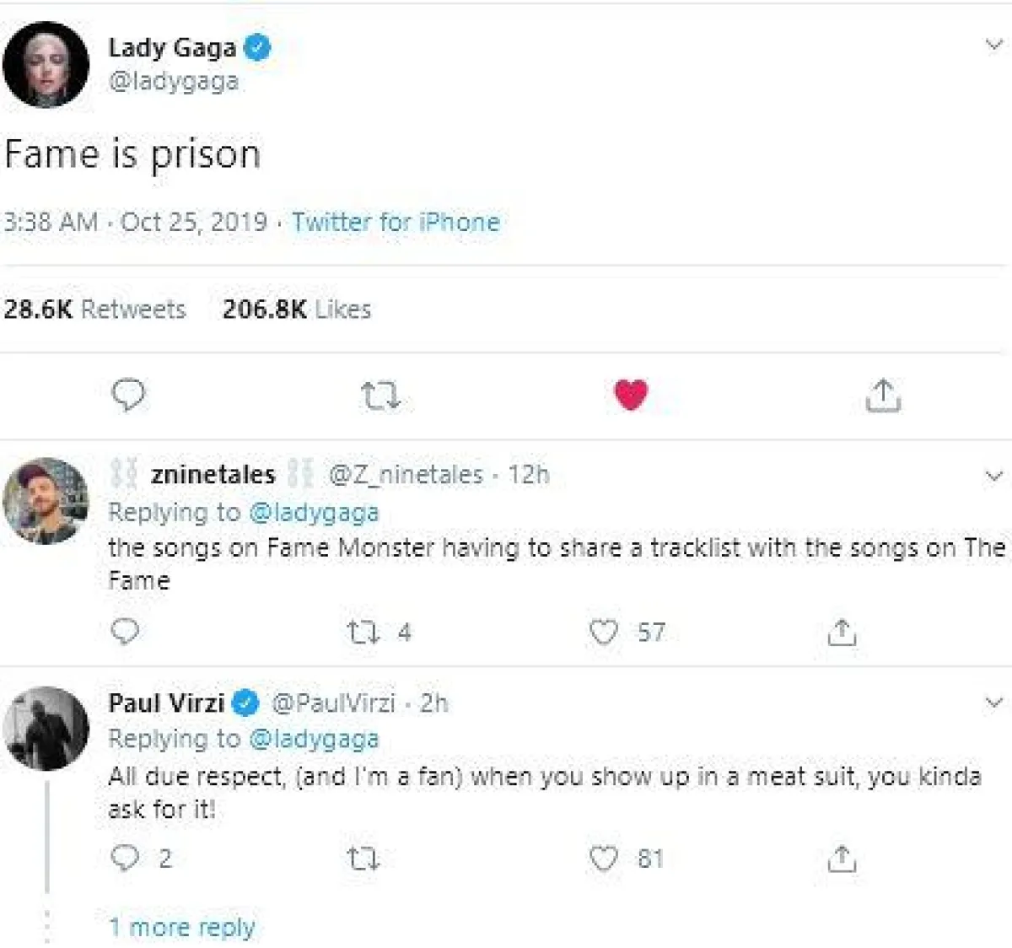Open Lady Gaga's profile picture

click(46, 65)
